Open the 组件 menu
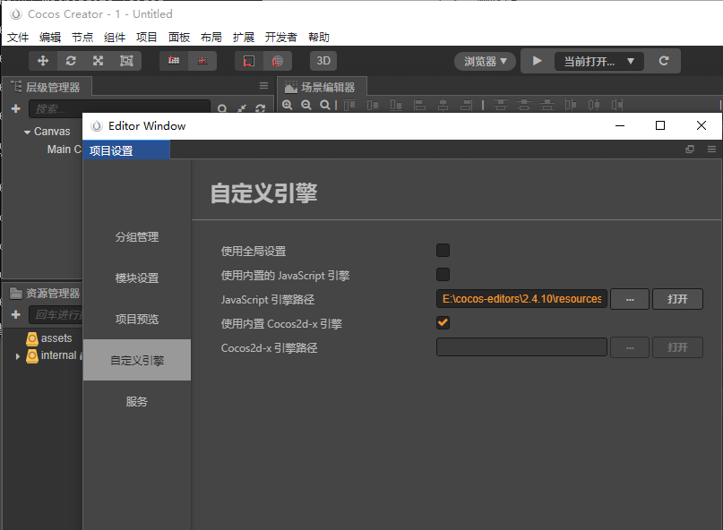Image resolution: width=723 pixels, height=530 pixels. pos(115,38)
